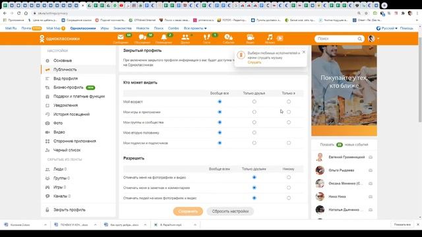Image resolution: width=422 pixels, height=237 pixels.
Task: Click Сбросить настройки button
Action: 230,211
